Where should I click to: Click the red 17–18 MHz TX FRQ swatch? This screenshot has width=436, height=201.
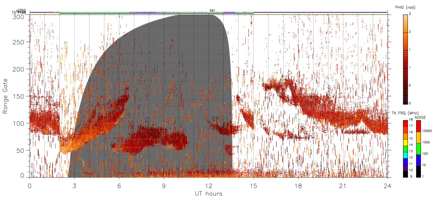pos(405,123)
